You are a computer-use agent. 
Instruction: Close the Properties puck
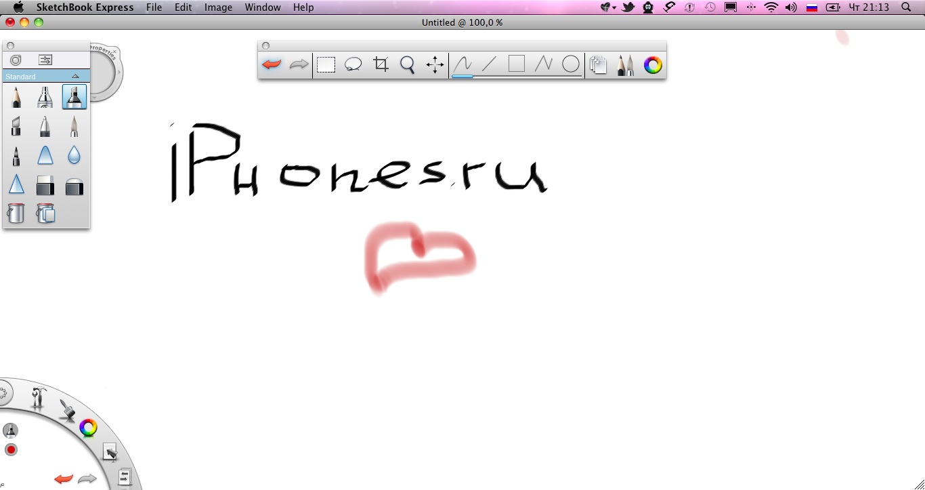116,51
